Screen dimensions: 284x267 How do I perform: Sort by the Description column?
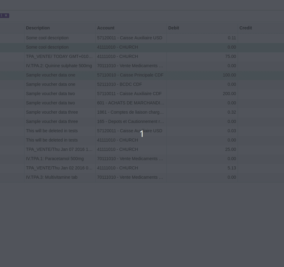point(38,28)
